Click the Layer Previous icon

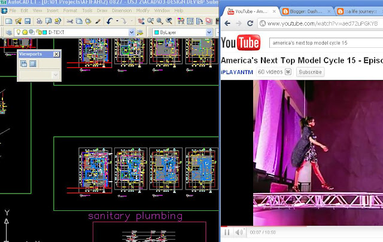(140, 32)
